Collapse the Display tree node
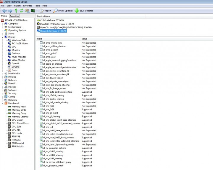 [x=3, y=37]
